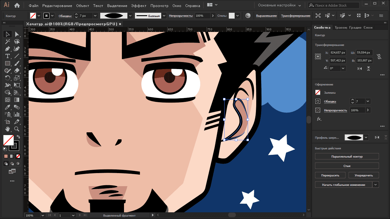Open the Основные настройки workspace dropdown
This screenshot has width=390, height=219.
tap(279, 5)
